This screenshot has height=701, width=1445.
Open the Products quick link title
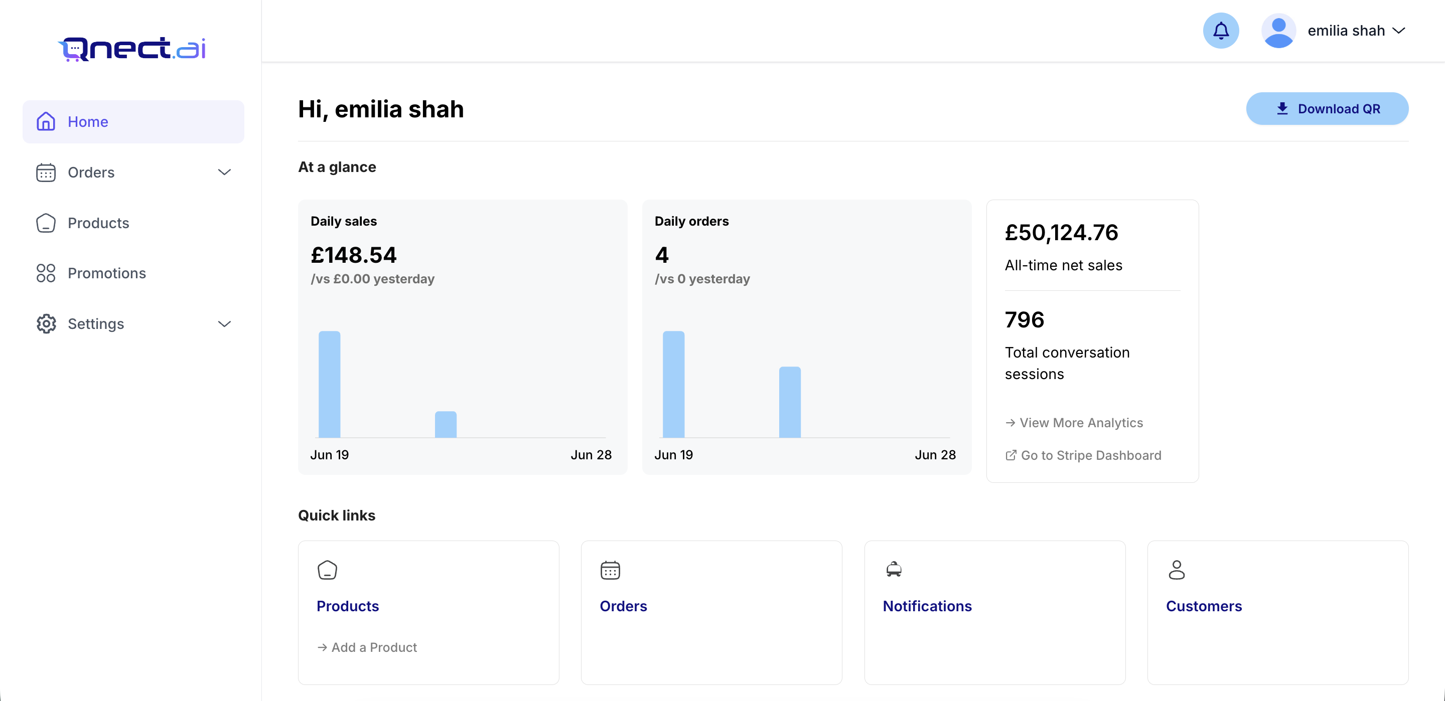click(x=348, y=606)
